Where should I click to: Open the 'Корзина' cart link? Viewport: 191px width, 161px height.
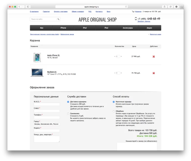pos(138,12)
